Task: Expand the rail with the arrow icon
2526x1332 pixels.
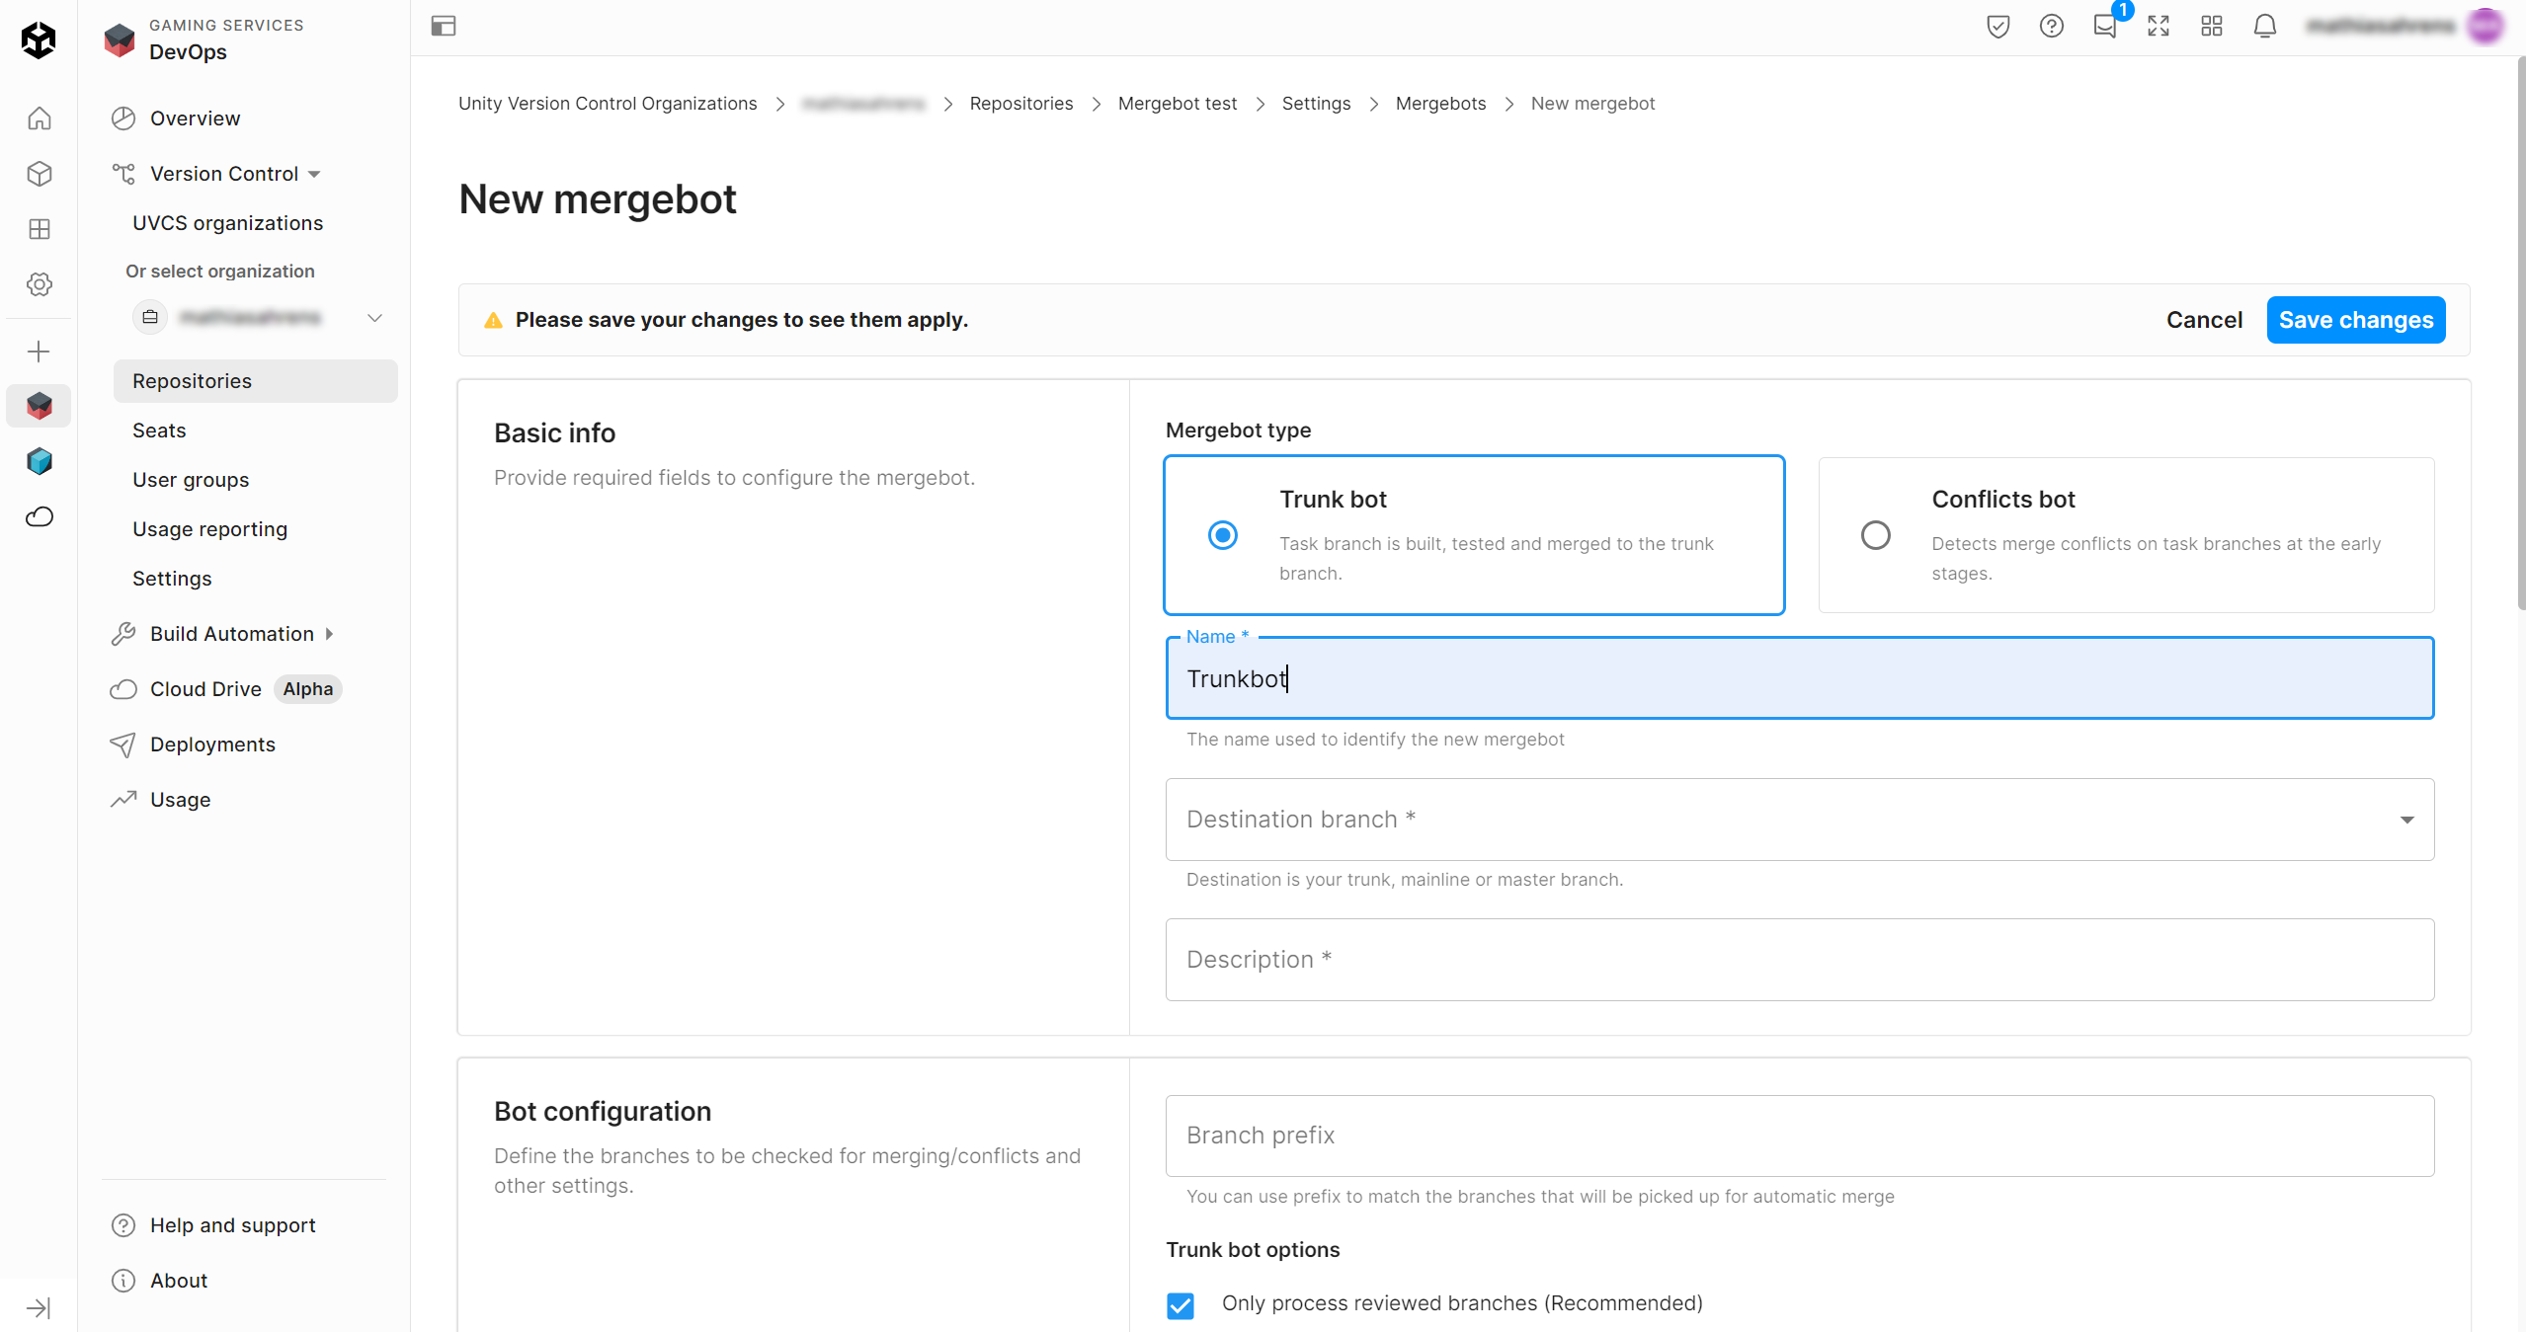Action: 39,1308
